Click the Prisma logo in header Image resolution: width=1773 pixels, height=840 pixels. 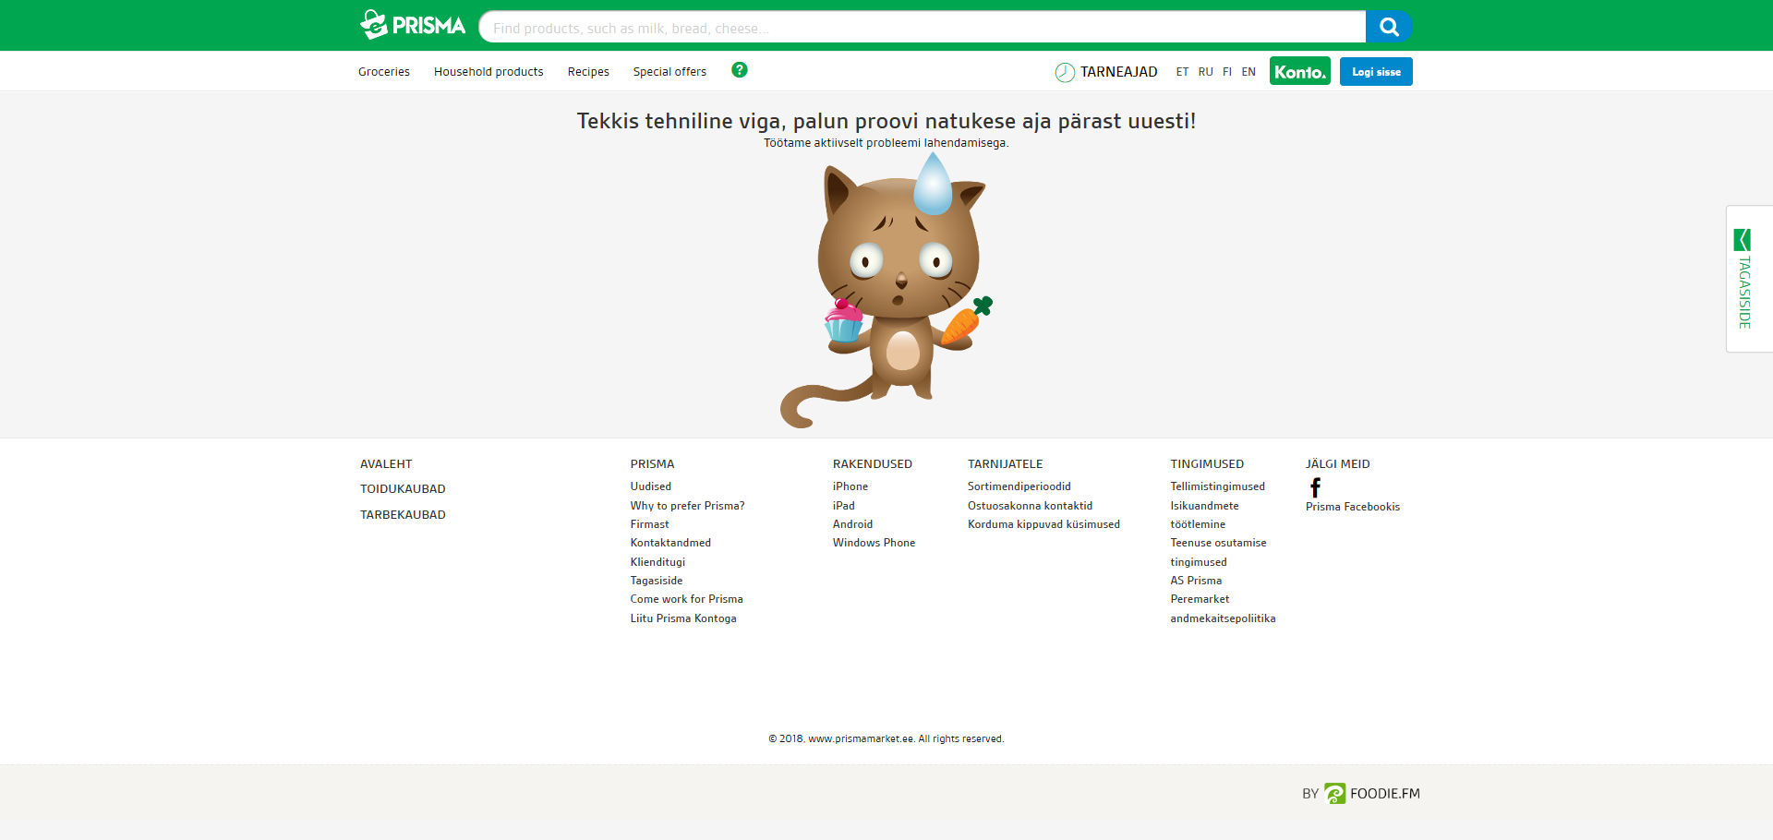click(x=413, y=25)
